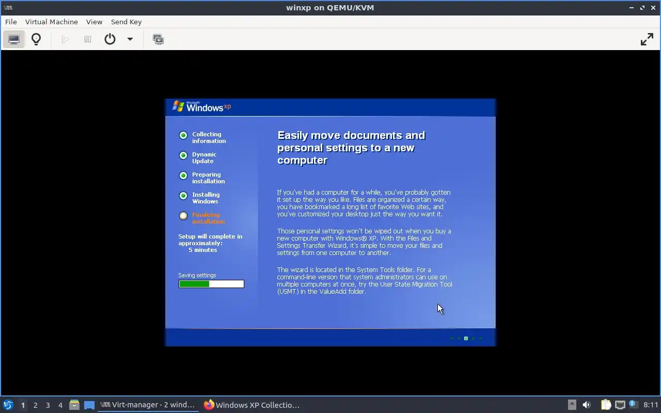
Task: Switch to workspace 2
Action: point(35,405)
